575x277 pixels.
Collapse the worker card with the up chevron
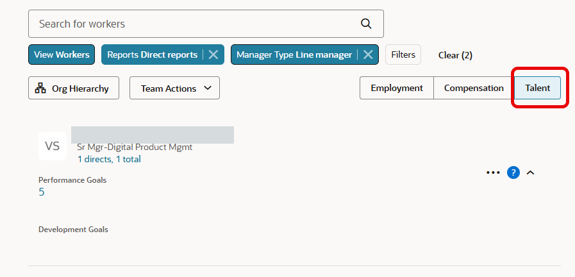530,172
